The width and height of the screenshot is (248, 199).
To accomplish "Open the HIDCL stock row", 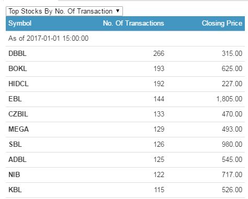I will [125, 84].
